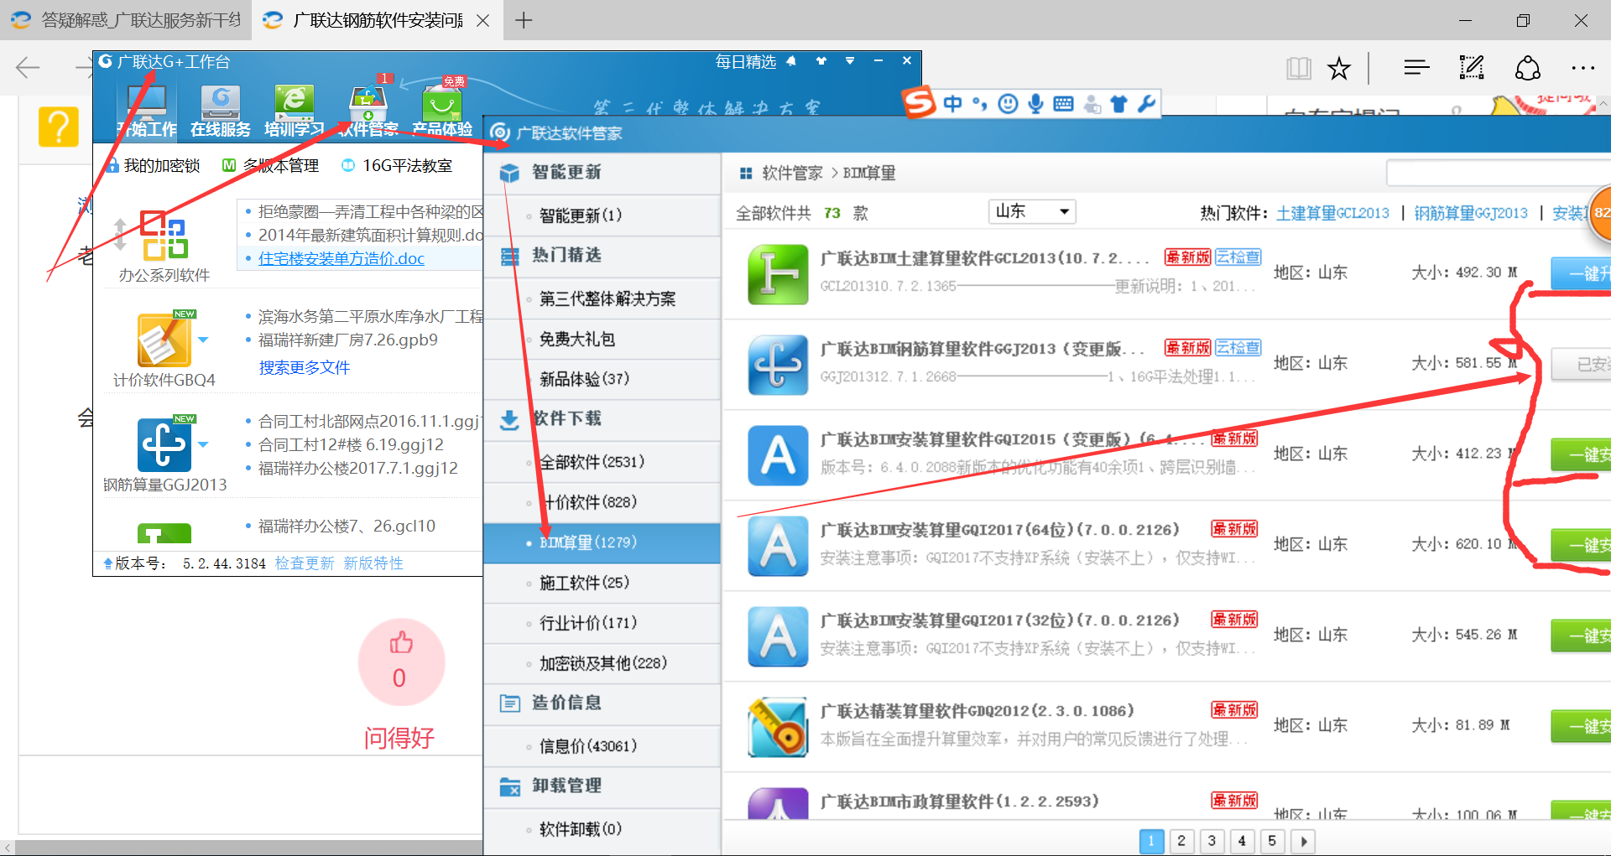
Task: Open 多版本管理 in G+ workbench
Action: pos(270,166)
